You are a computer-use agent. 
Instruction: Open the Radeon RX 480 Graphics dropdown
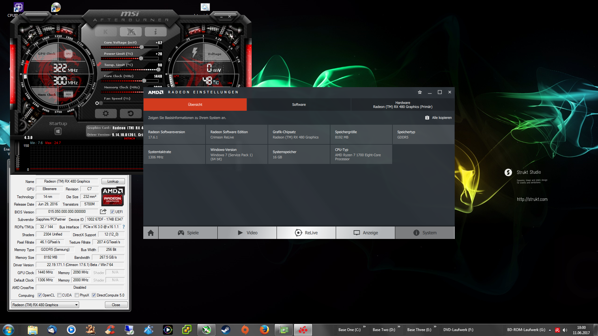pos(45,305)
